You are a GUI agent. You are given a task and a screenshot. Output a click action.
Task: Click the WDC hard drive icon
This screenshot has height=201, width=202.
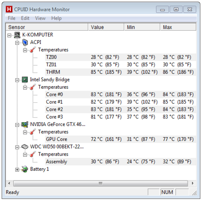[x=25, y=147]
